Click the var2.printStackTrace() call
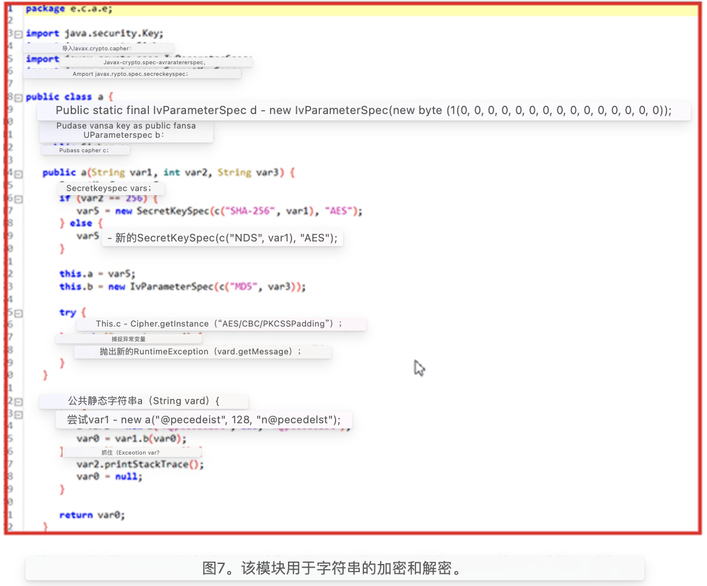Viewport: 707px width, 586px height. 140,464
